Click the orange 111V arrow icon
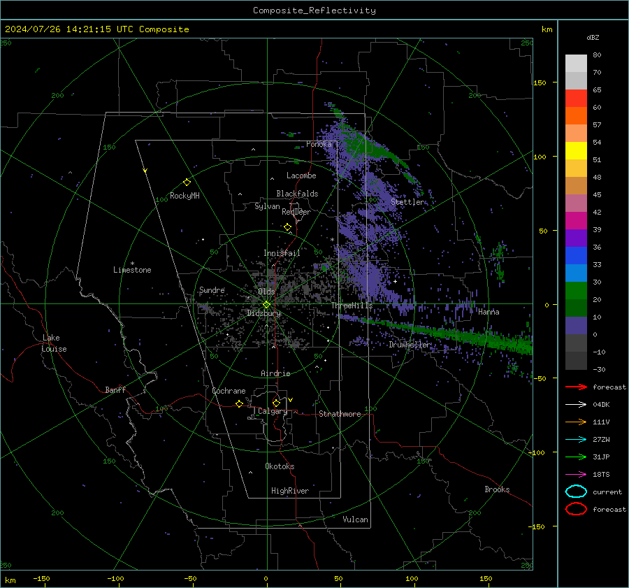 (x=576, y=422)
